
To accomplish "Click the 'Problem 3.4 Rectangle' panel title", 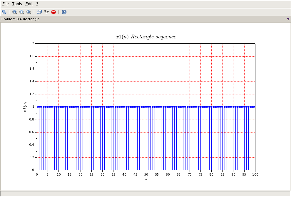I will 20,19.
